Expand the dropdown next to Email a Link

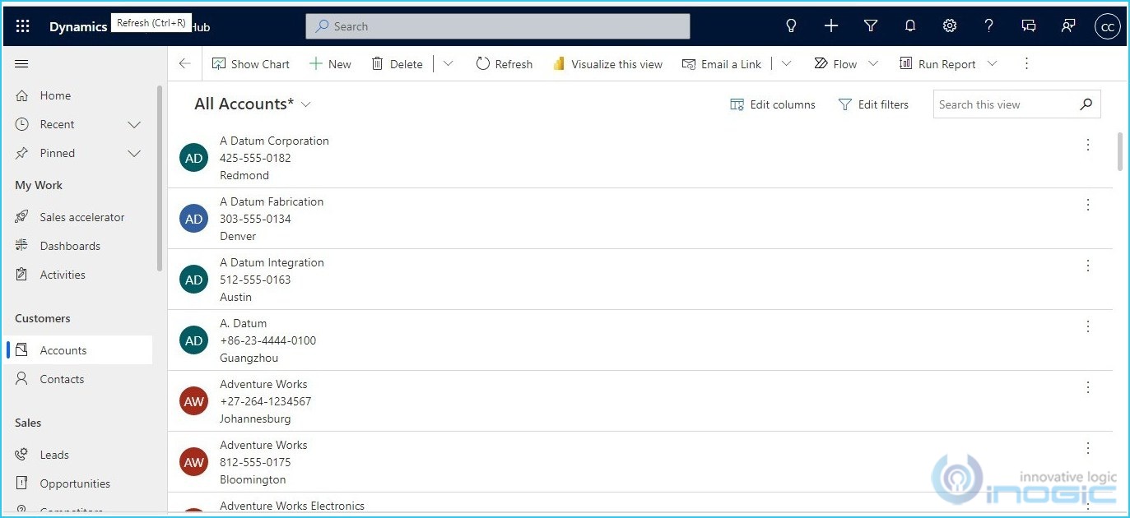click(786, 64)
